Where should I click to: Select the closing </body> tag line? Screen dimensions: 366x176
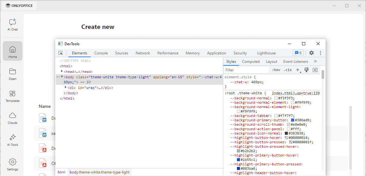71,93
